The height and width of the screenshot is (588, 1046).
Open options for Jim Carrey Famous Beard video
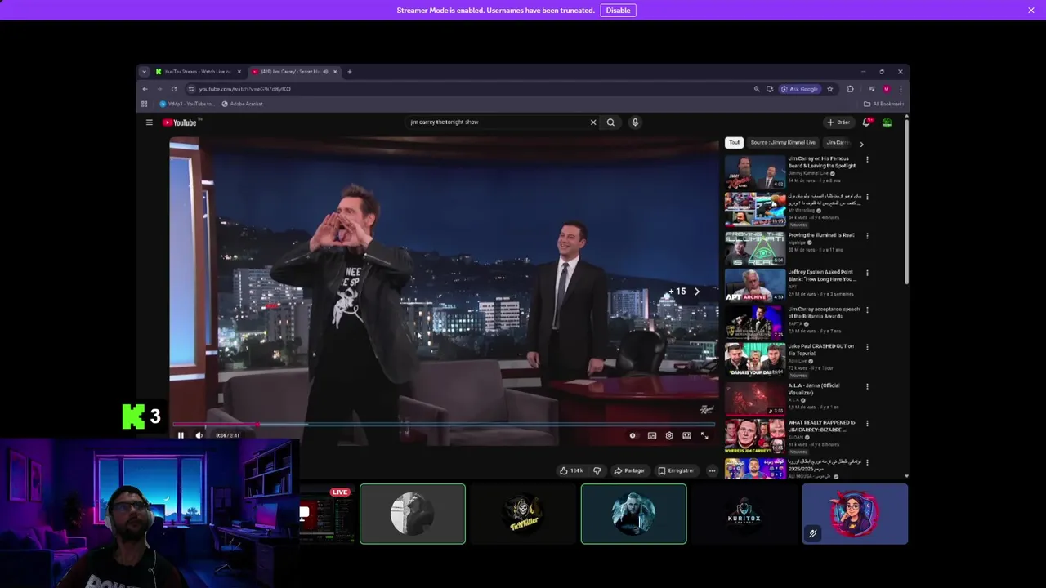click(867, 159)
